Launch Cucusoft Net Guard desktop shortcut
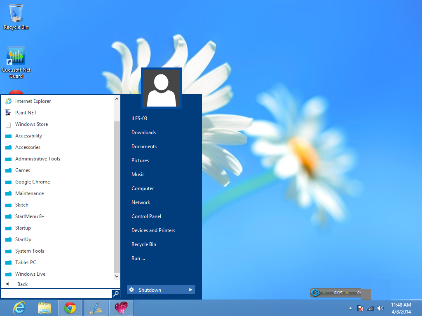Viewport: 422px width, 316px height. 16,62
